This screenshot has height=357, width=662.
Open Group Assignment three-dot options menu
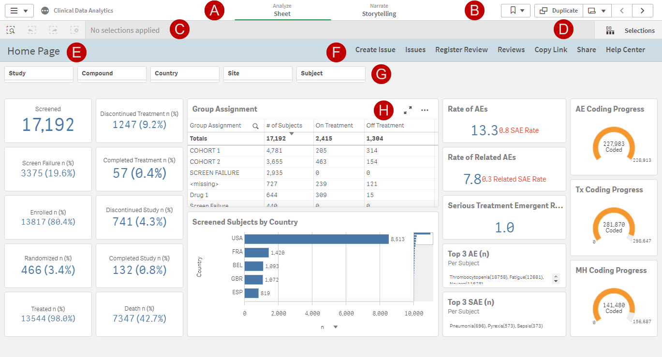pyautogui.click(x=425, y=110)
